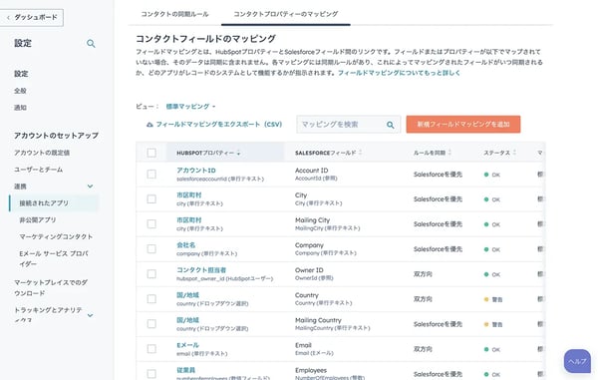Screen dimensions: 598x380
Task: Open 全般 in settings sidebar
Action: [20, 91]
